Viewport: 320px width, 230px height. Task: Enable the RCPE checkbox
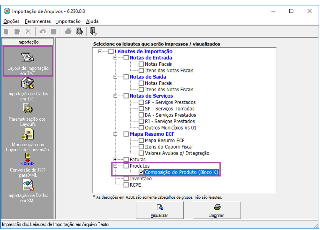(126, 185)
